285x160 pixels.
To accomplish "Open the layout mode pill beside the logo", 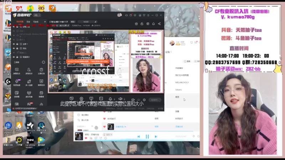I will coord(37,15).
